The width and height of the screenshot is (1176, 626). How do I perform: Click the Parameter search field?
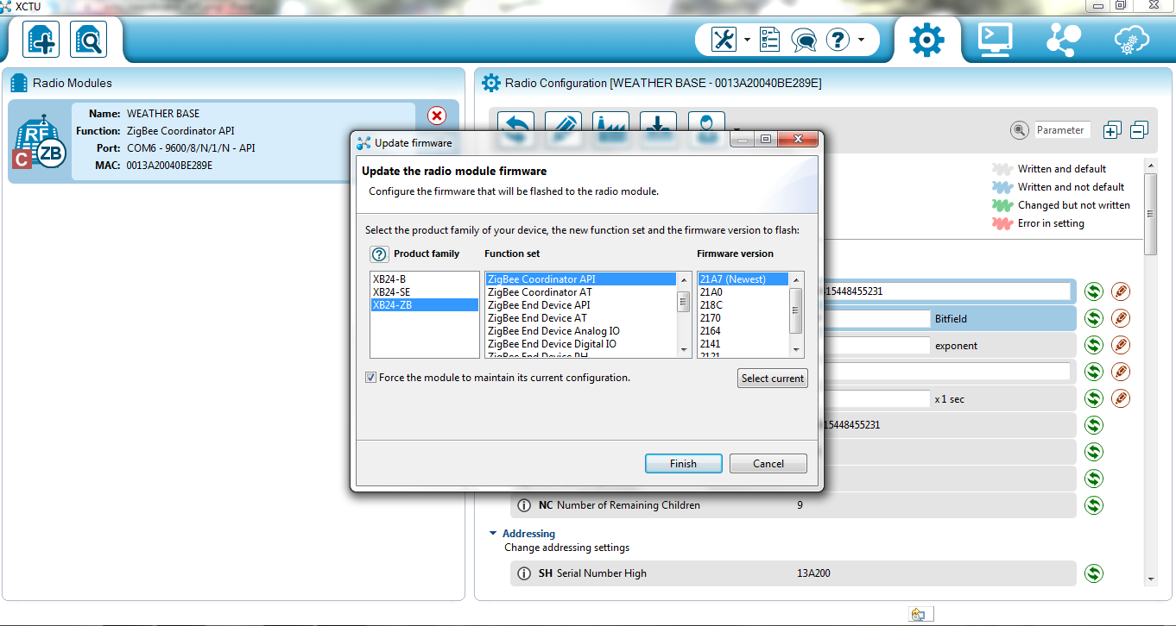tap(1062, 130)
